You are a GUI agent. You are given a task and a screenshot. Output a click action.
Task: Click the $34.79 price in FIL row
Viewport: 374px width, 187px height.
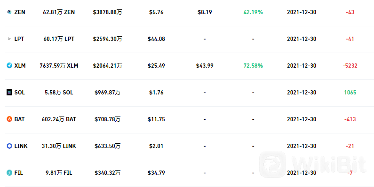[x=156, y=173]
